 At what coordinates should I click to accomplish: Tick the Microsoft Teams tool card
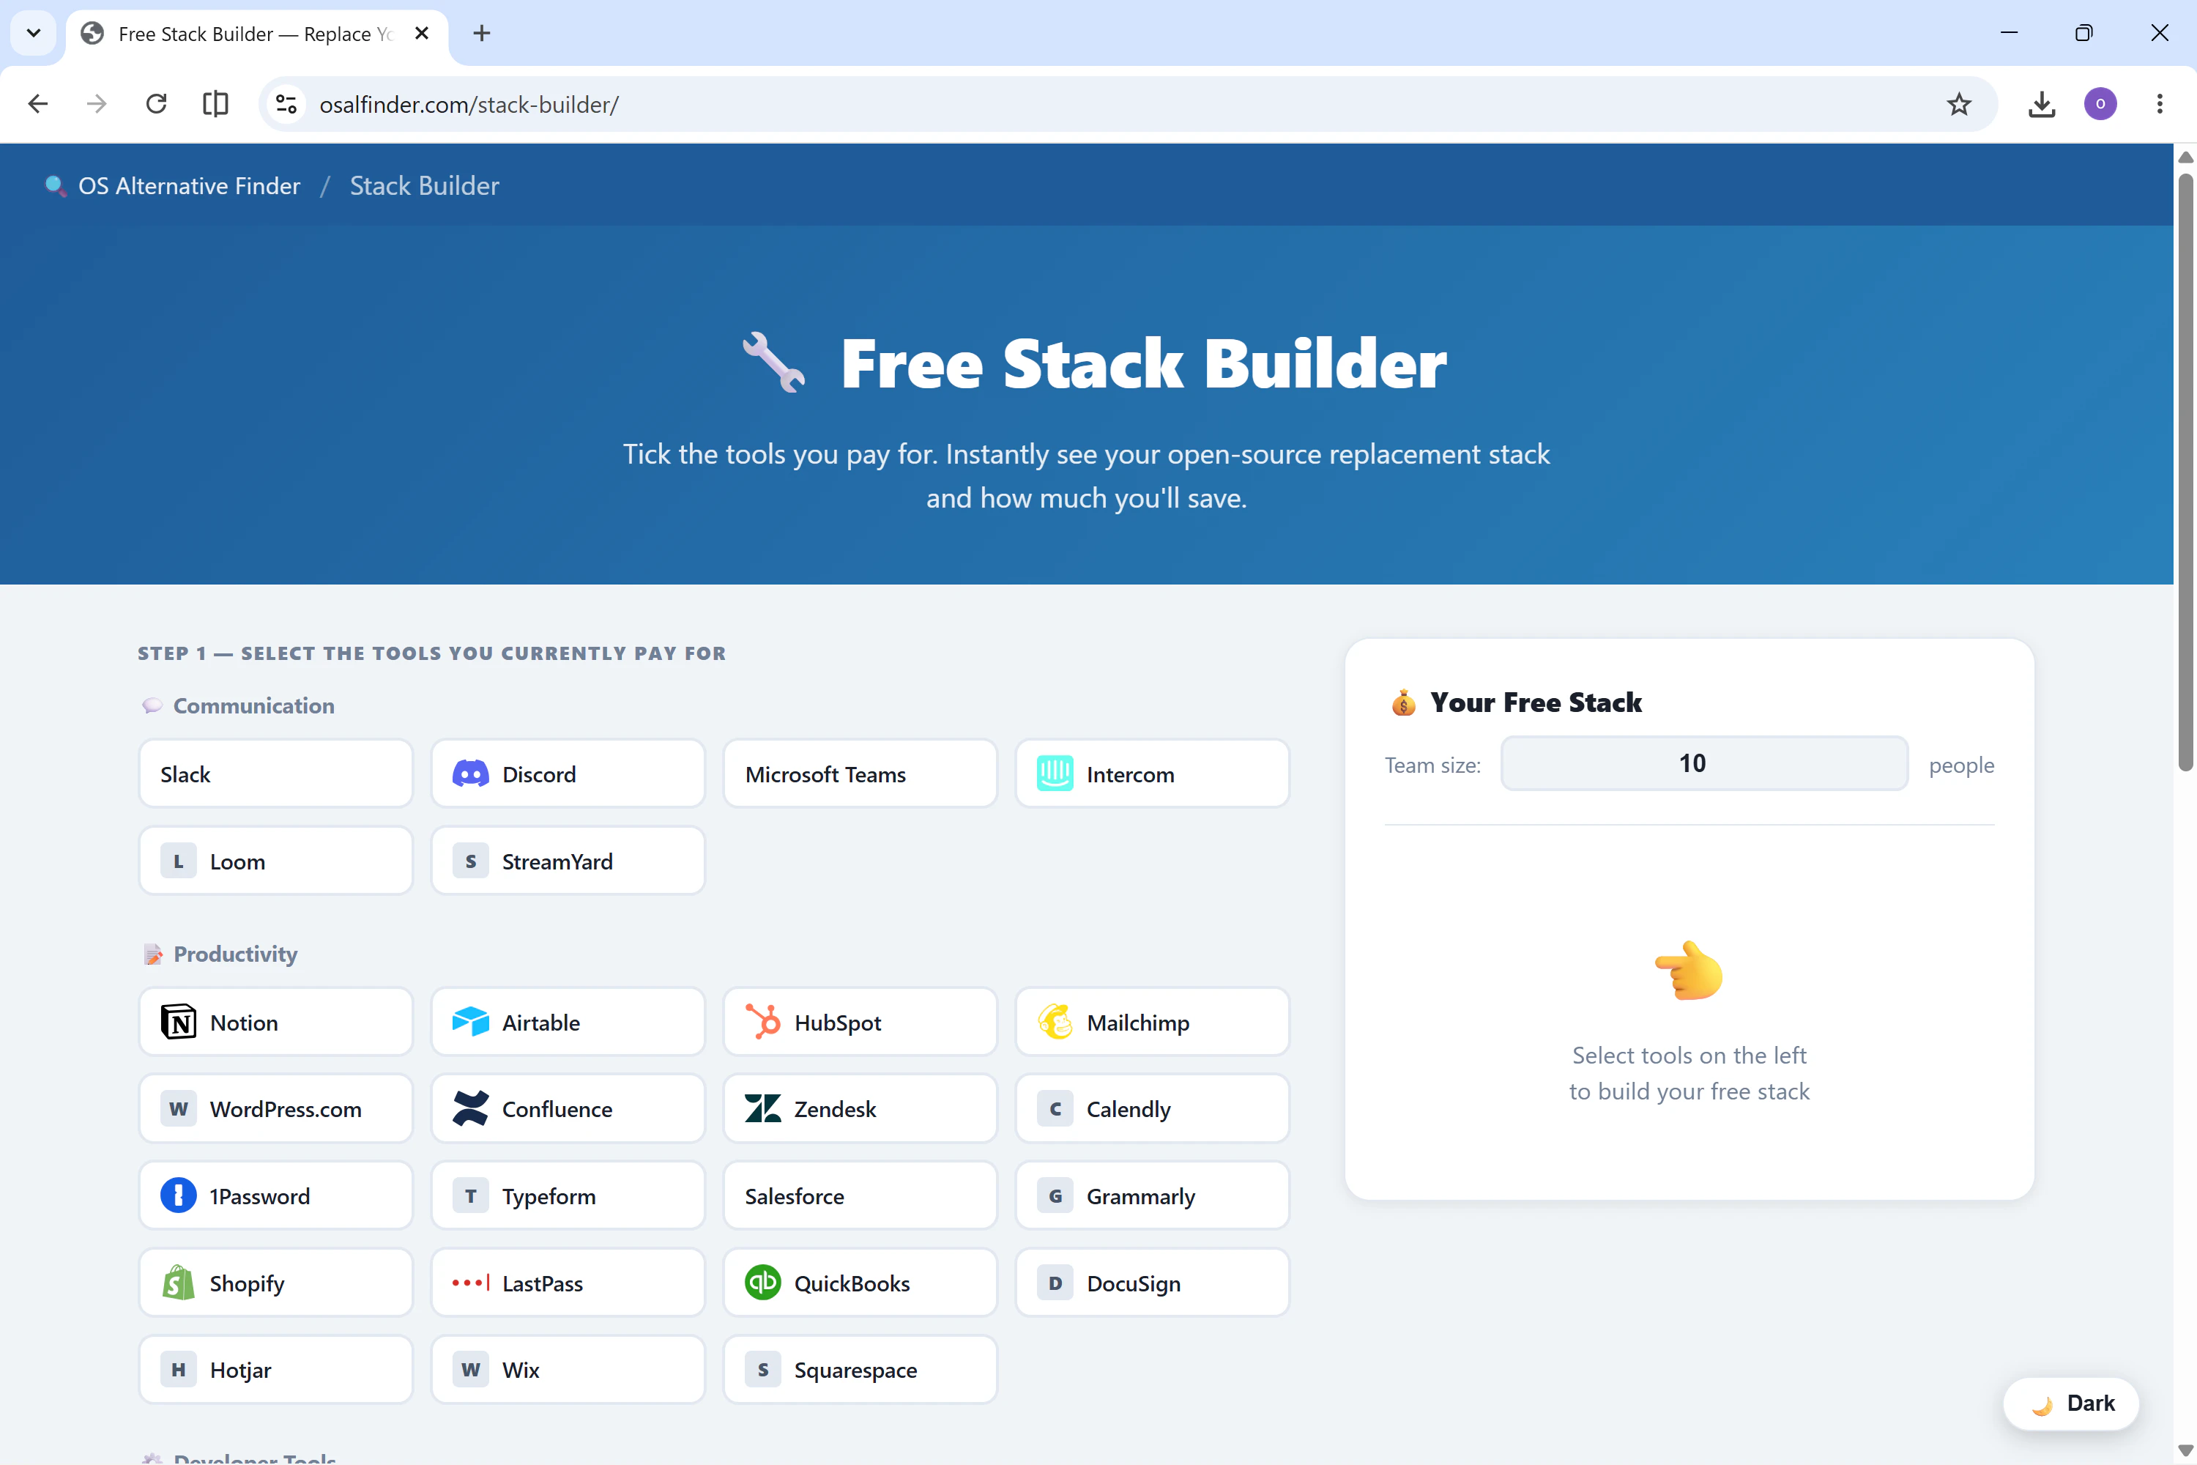coord(860,774)
